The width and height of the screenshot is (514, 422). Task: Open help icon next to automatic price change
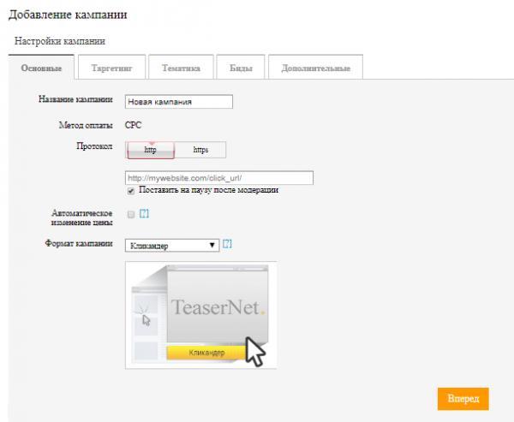coord(144,214)
